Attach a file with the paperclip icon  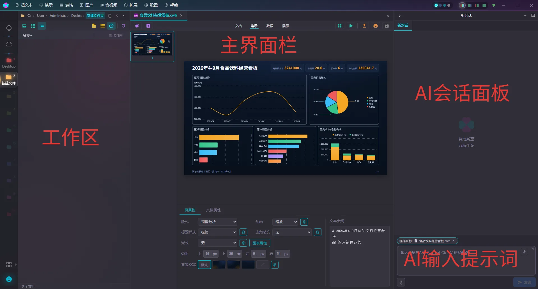(401, 282)
